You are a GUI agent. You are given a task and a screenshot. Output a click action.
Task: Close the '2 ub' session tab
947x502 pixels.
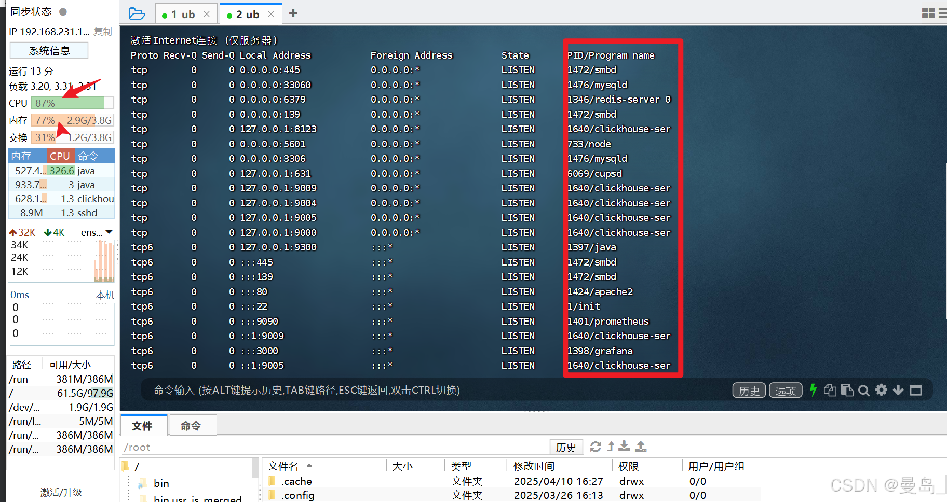pyautogui.click(x=271, y=14)
